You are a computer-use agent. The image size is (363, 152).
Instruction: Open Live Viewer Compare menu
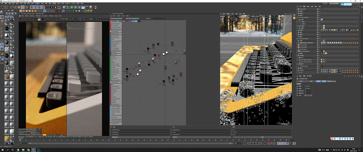pyautogui.click(x=45, y=16)
